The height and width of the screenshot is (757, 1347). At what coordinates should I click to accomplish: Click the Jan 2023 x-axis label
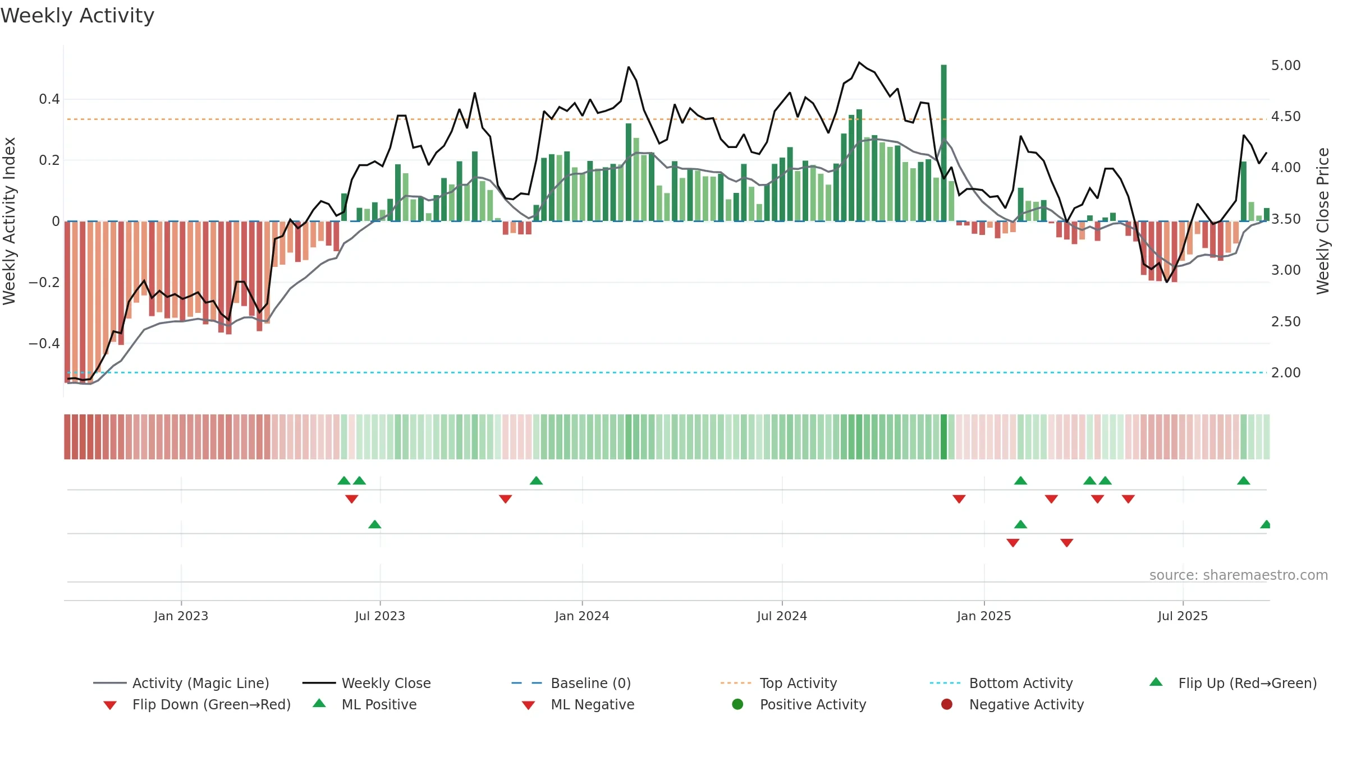click(181, 616)
